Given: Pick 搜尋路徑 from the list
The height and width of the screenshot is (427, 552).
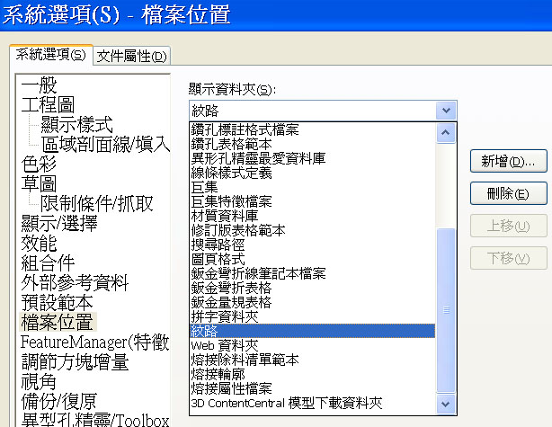Looking at the screenshot, I should (312, 245).
